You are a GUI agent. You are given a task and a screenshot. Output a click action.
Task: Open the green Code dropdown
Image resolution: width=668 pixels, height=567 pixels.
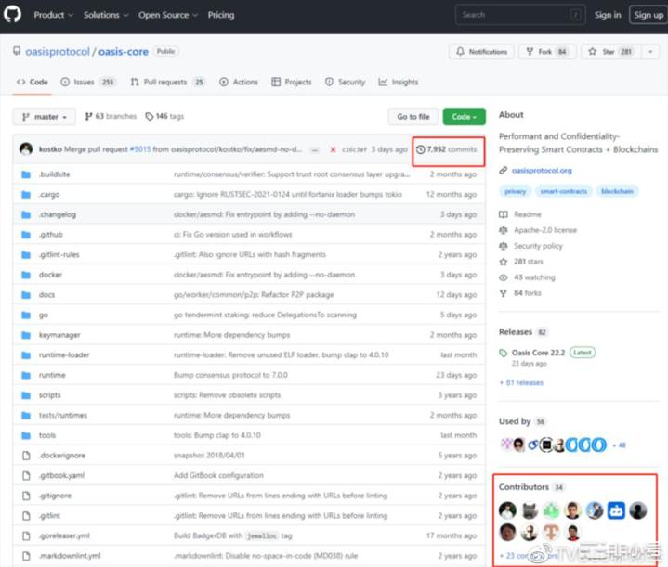tap(464, 117)
